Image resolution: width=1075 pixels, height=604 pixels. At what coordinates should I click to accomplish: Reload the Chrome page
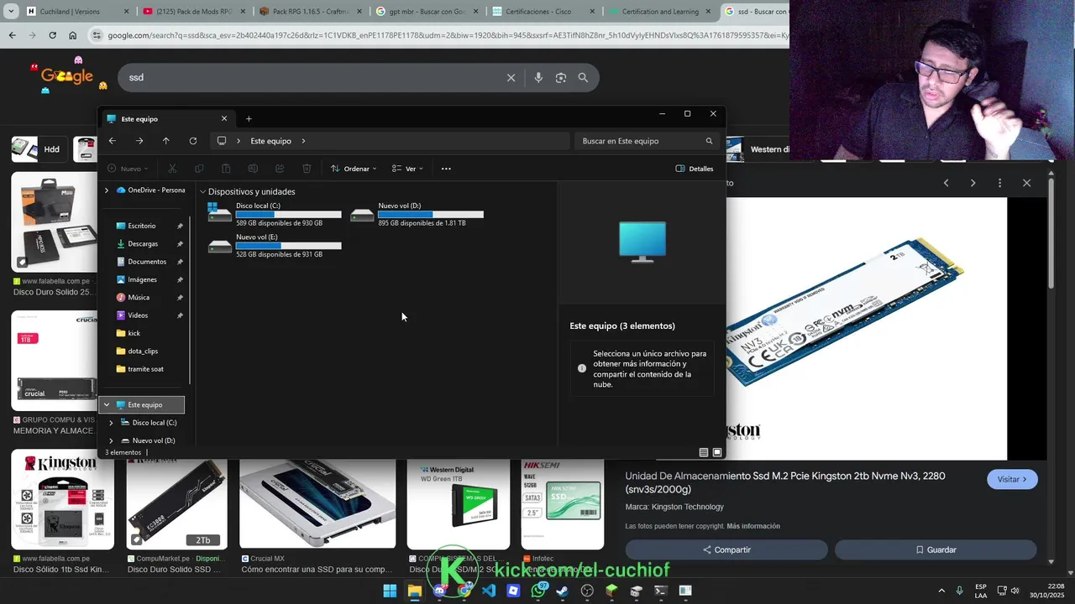52,35
